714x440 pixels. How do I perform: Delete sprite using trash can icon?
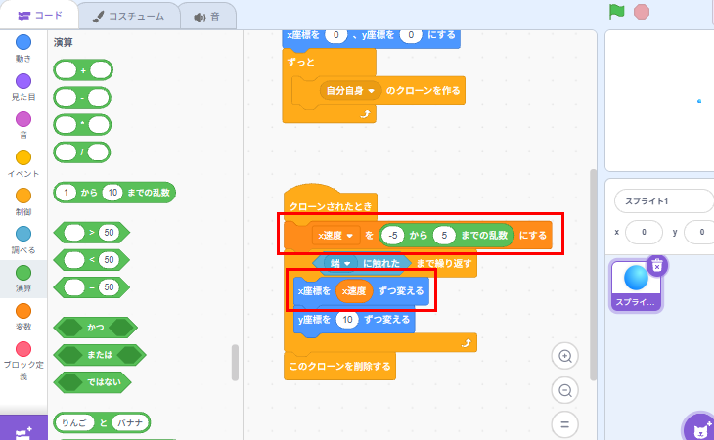(x=656, y=265)
